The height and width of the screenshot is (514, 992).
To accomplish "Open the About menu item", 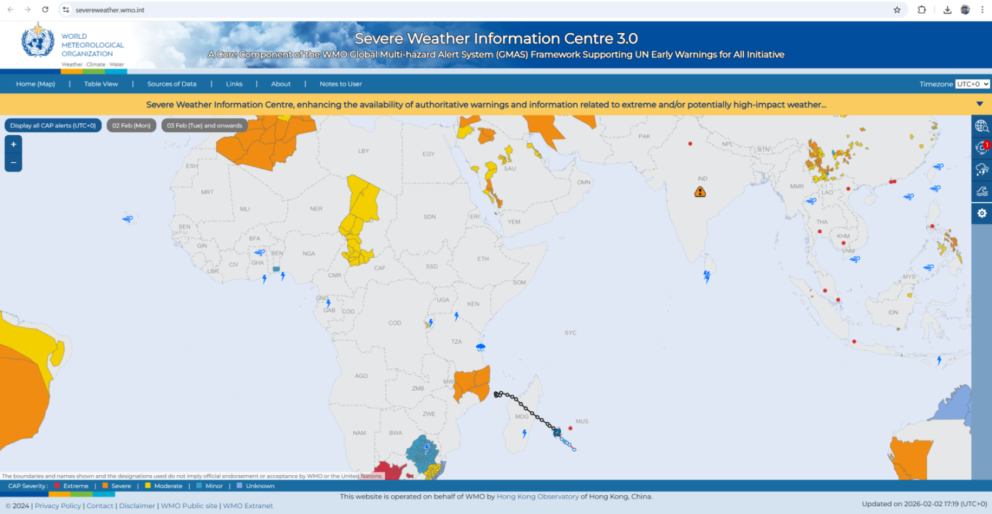I will pyautogui.click(x=281, y=84).
